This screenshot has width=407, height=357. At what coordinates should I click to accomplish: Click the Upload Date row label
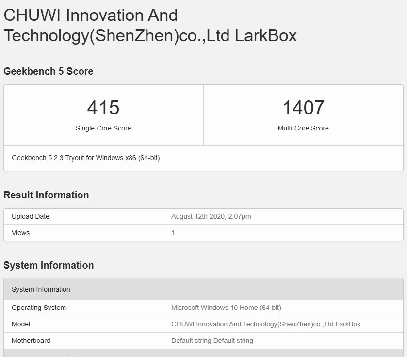pyautogui.click(x=31, y=216)
